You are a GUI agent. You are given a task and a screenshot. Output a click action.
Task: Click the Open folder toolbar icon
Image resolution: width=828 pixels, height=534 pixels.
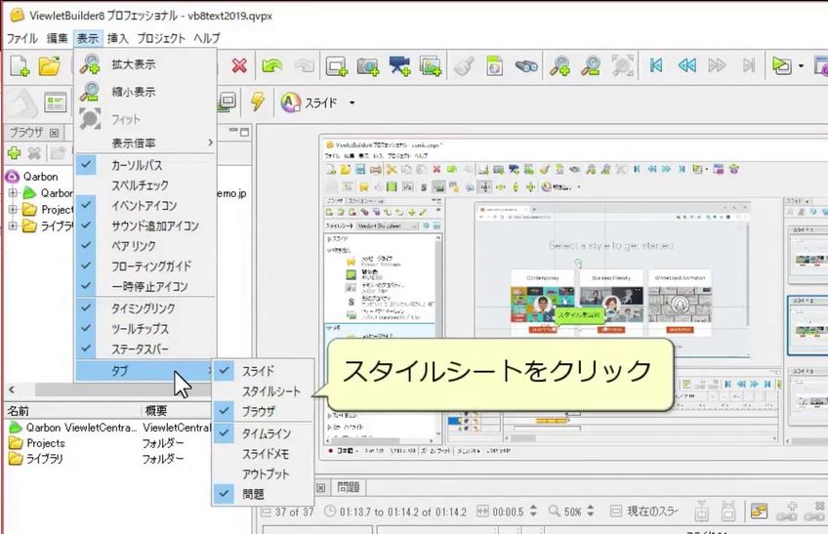[x=49, y=66]
